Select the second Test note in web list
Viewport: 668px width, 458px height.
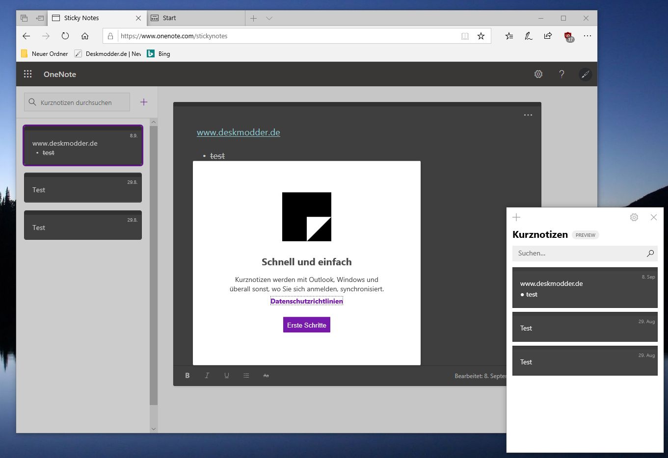[x=83, y=225]
